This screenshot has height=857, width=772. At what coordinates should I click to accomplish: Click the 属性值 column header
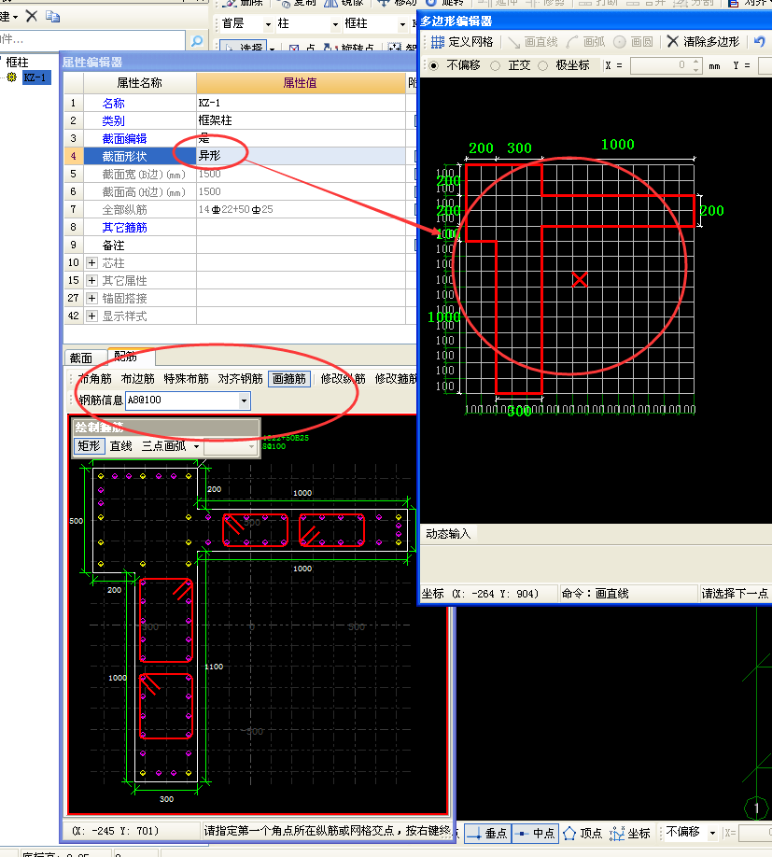pyautogui.click(x=301, y=83)
